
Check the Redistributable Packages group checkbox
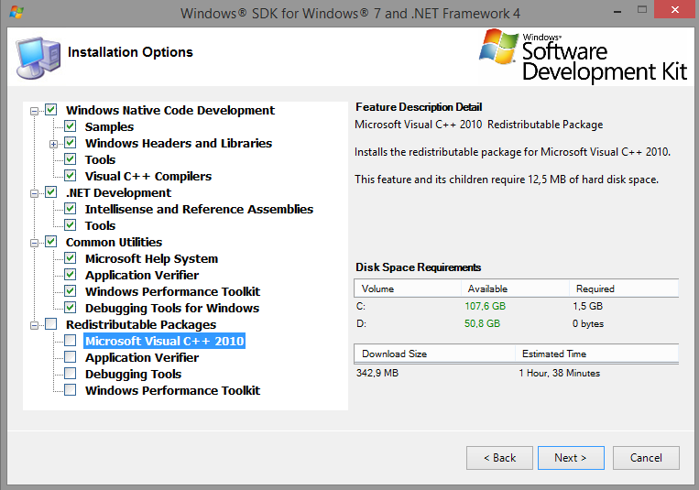[x=51, y=325]
